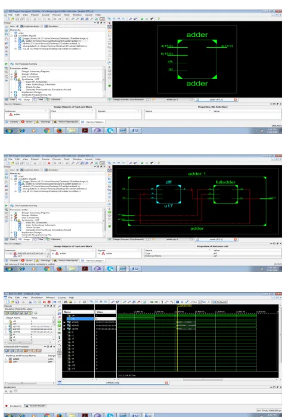Select View Technology Schematic in dff schematic window
Viewport: 284px width, 417px height.
coord(41,225)
